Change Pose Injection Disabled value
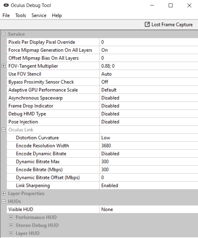Screen dimensions: 198x238 pyautogui.click(x=149, y=122)
